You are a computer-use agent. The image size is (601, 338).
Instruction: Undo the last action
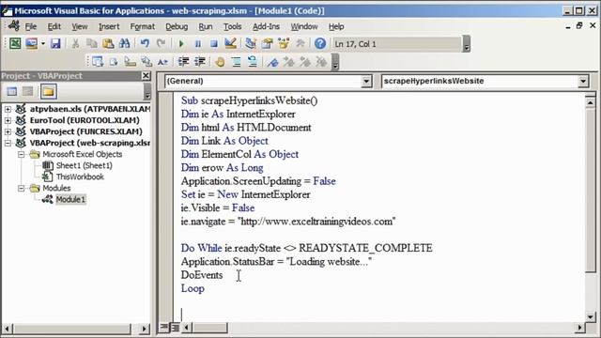coord(145,44)
